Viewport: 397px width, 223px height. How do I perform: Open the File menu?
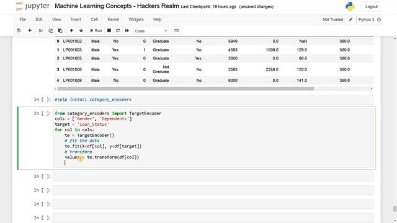[x=22, y=19]
